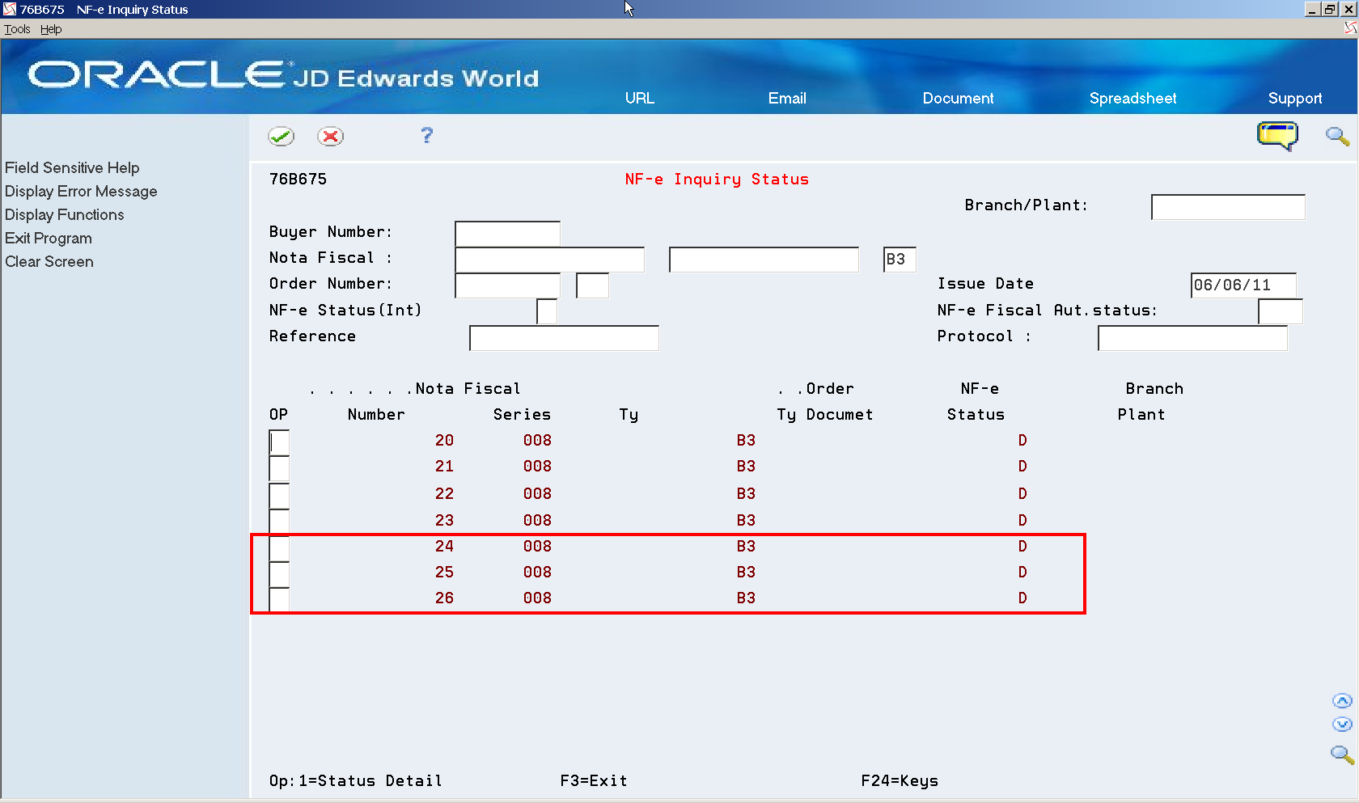Restore down the 76B675 window
This screenshot has height=803, width=1359.
click(x=1329, y=9)
